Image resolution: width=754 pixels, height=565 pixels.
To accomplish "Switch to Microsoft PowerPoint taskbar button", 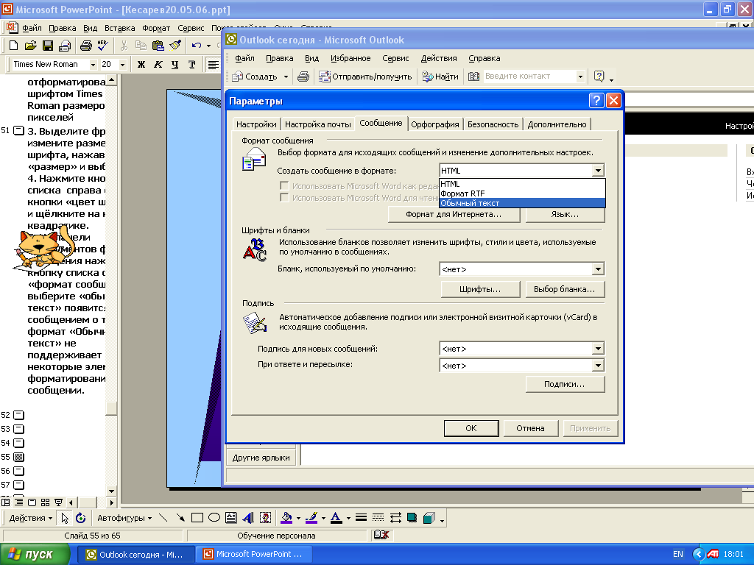I will 254,554.
